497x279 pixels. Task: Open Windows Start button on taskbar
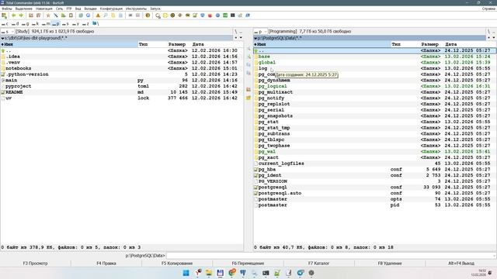186,273
